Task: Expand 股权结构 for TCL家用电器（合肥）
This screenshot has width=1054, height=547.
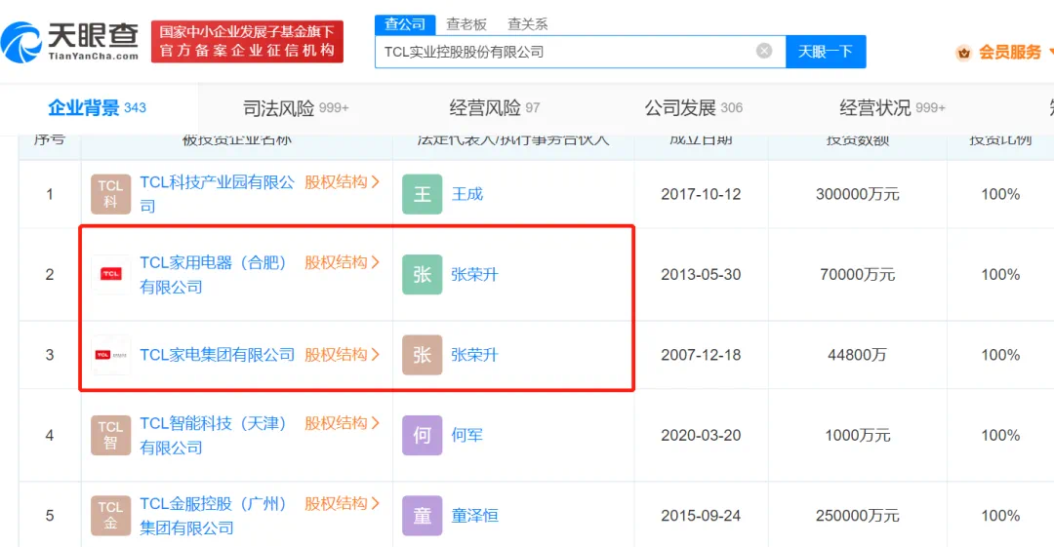Action: point(343,262)
